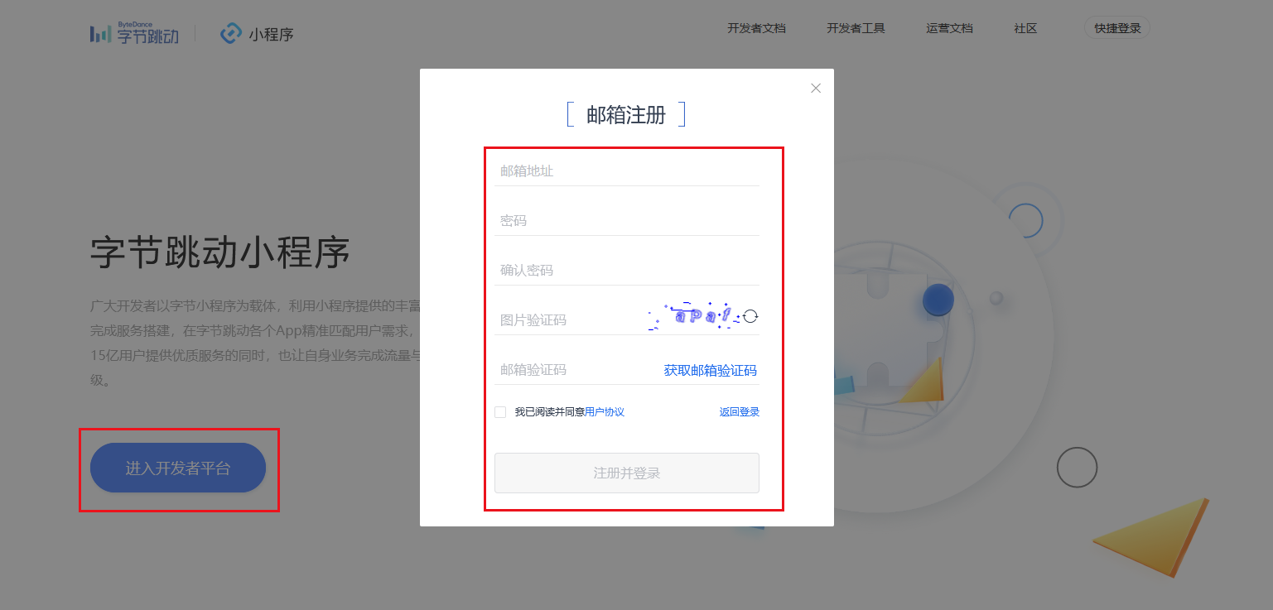Image resolution: width=1273 pixels, height=610 pixels.
Task: Close the 邮箱注册 dialog with the X
Action: click(816, 88)
